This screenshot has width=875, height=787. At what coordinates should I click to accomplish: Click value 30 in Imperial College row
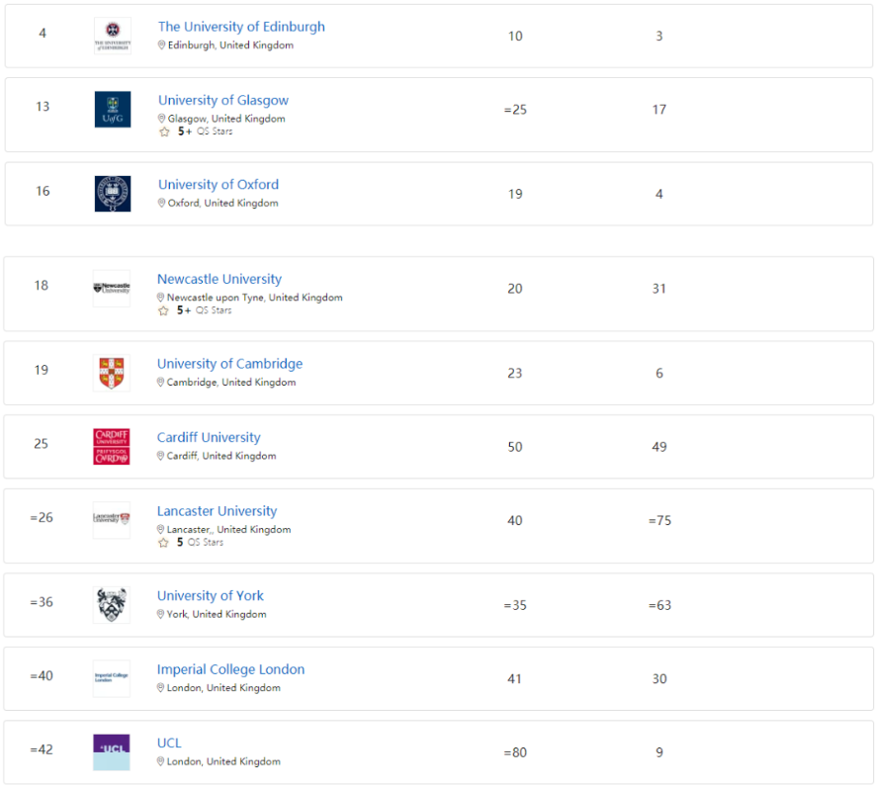pyautogui.click(x=659, y=679)
